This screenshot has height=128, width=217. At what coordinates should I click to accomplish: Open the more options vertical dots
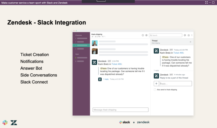(192, 35)
